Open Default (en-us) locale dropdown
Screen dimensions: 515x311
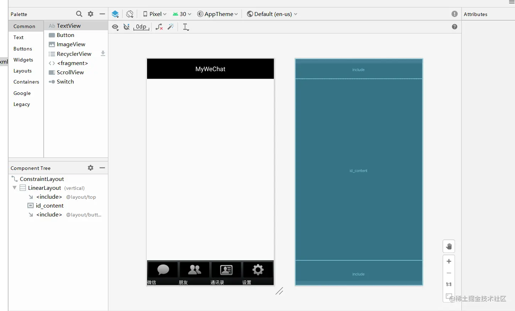click(x=272, y=14)
